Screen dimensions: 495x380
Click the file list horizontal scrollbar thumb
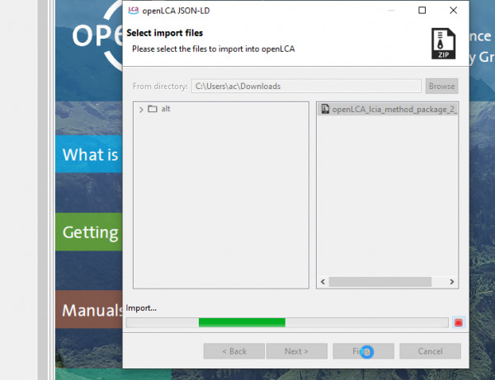pos(380,282)
